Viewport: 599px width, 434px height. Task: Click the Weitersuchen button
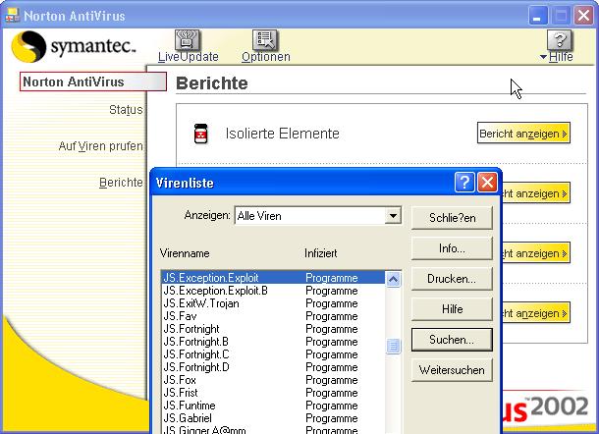452,370
